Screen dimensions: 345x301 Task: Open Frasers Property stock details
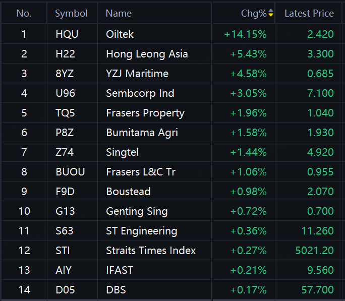pyautogui.click(x=171, y=112)
